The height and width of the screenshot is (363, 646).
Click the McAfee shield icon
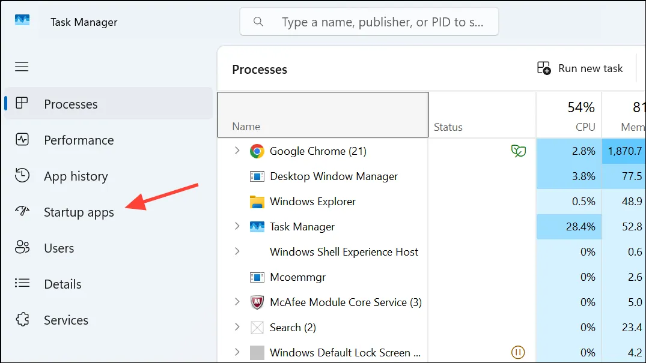click(257, 302)
